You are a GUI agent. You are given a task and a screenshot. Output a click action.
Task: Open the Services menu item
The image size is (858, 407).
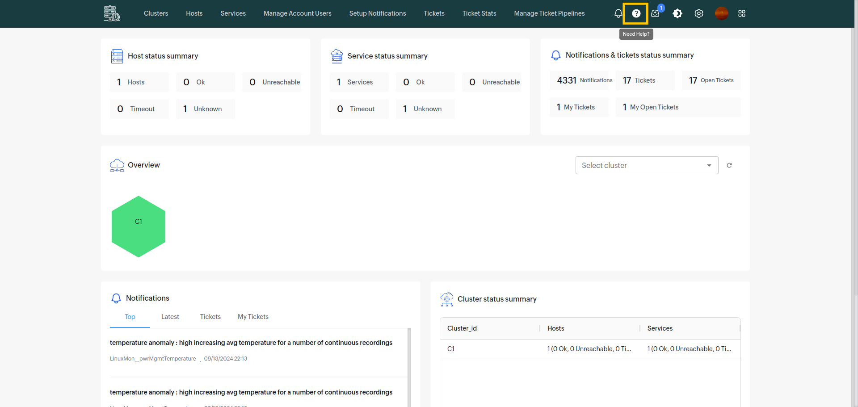click(233, 13)
